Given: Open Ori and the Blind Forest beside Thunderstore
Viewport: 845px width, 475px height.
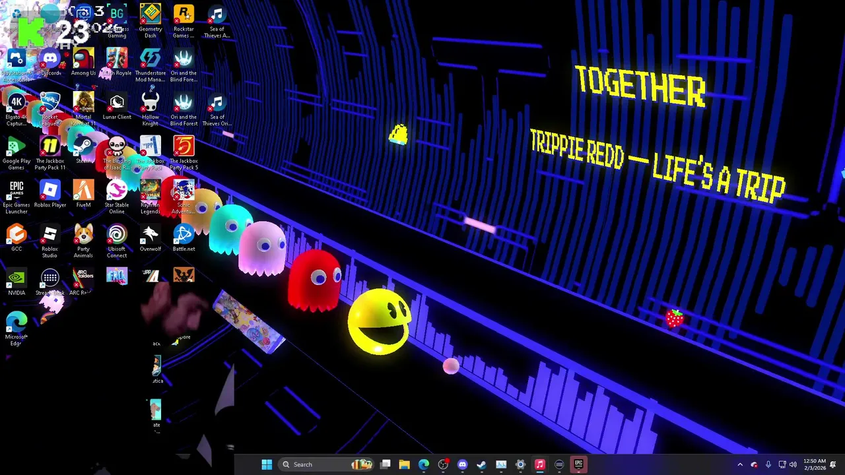Looking at the screenshot, I should pyautogui.click(x=184, y=65).
